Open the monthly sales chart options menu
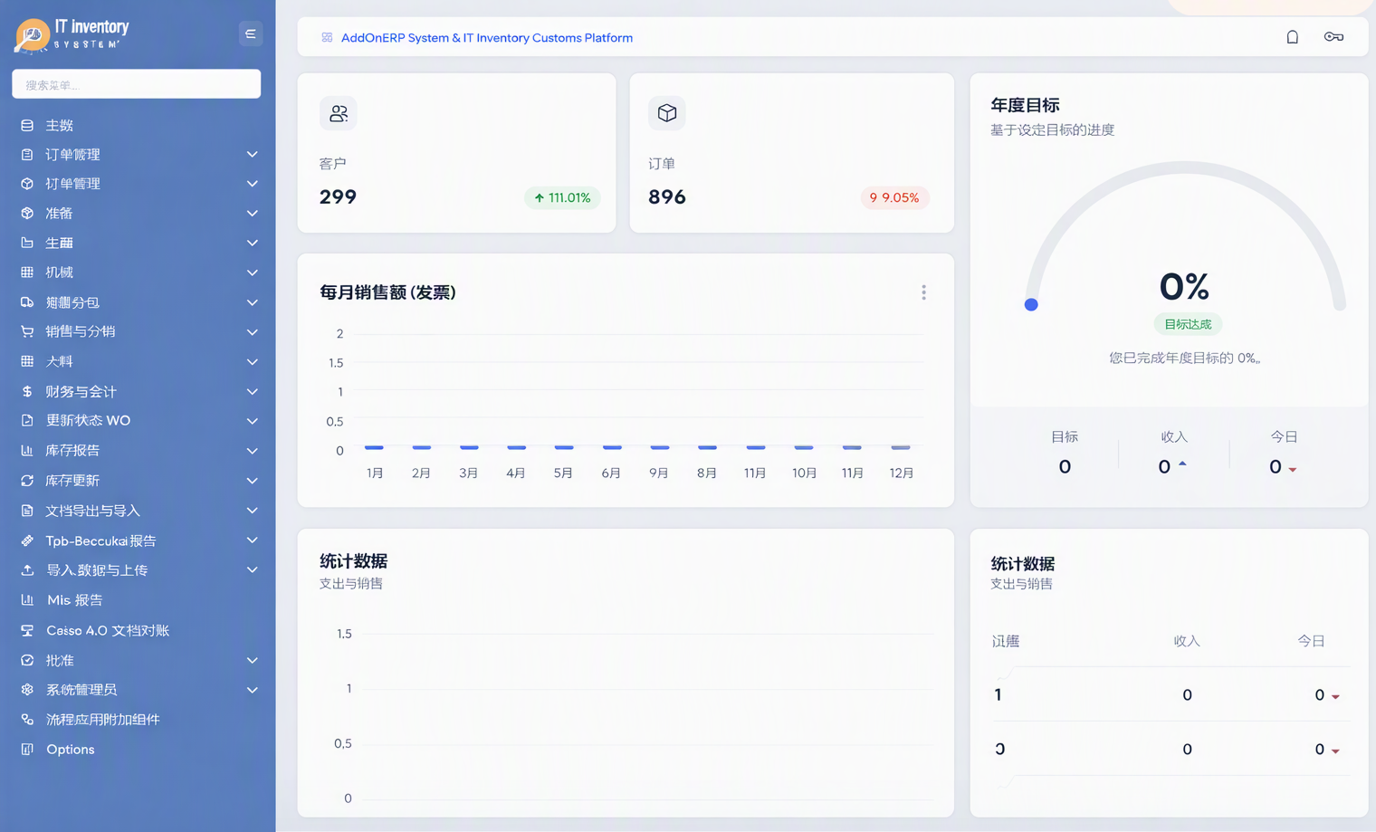 click(923, 292)
